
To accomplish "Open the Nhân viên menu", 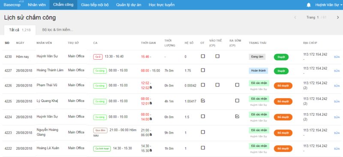I will tap(37, 5).
